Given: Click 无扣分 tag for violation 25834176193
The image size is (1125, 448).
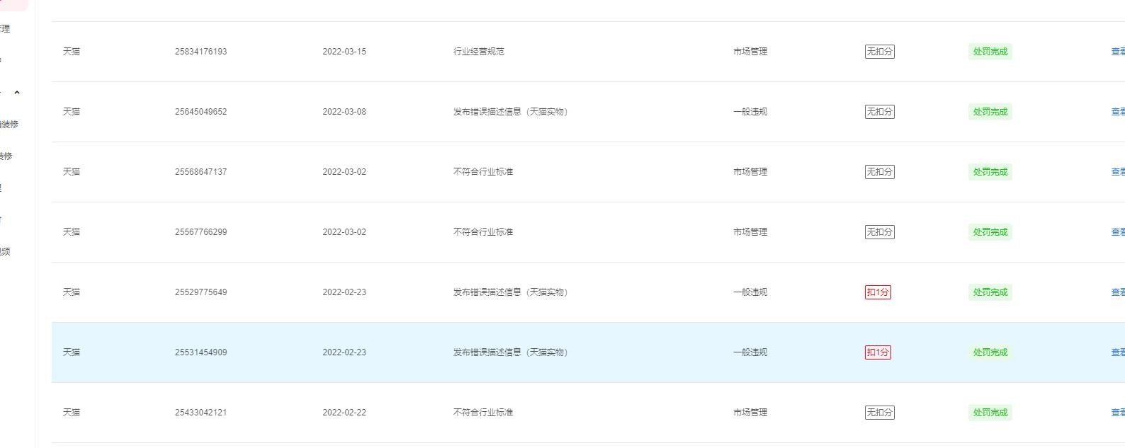Looking at the screenshot, I should click(879, 52).
